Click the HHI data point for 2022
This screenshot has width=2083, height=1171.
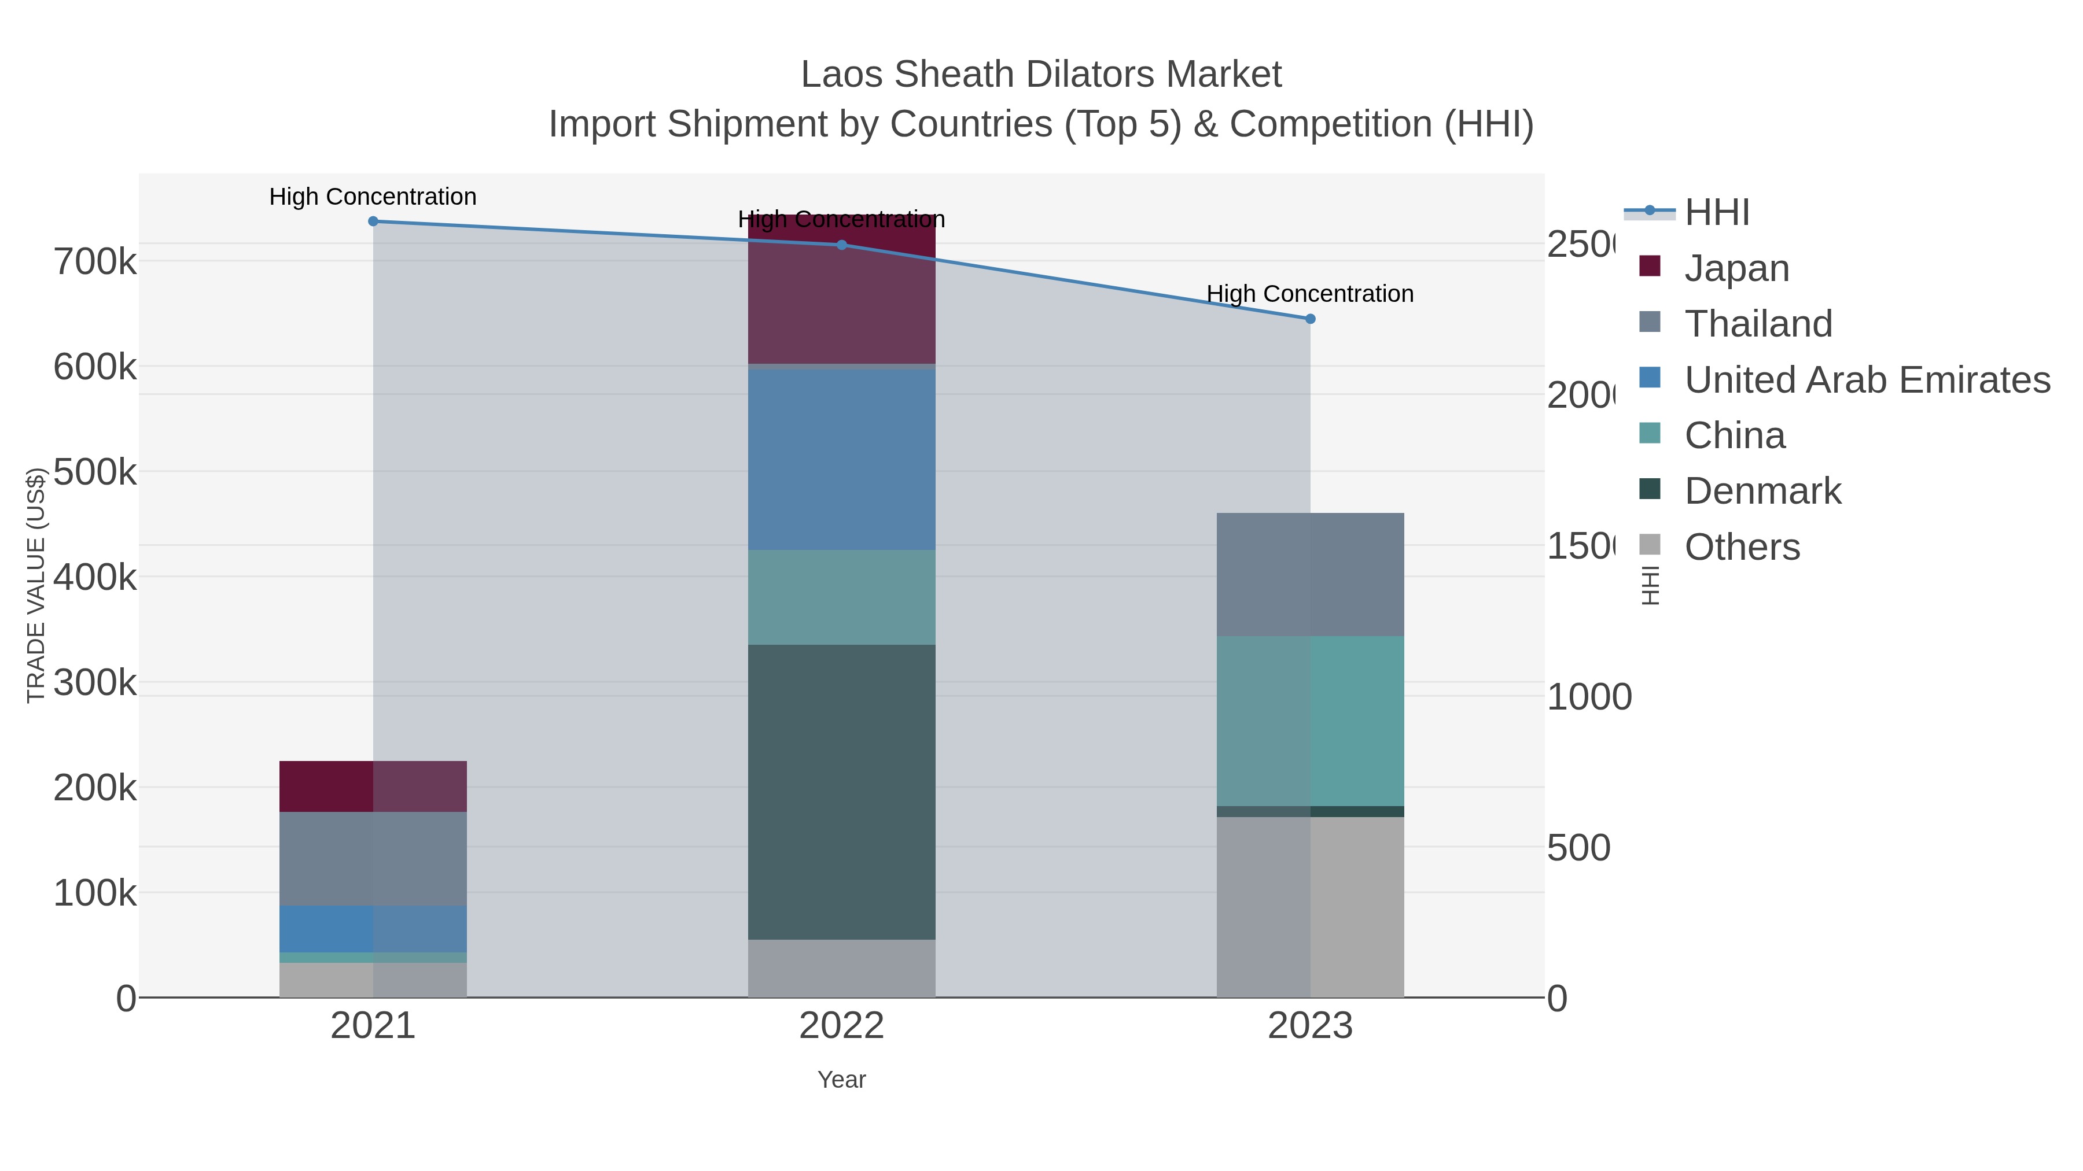pos(842,245)
